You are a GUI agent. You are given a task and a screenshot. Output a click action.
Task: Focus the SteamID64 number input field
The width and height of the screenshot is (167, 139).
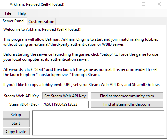(65, 104)
